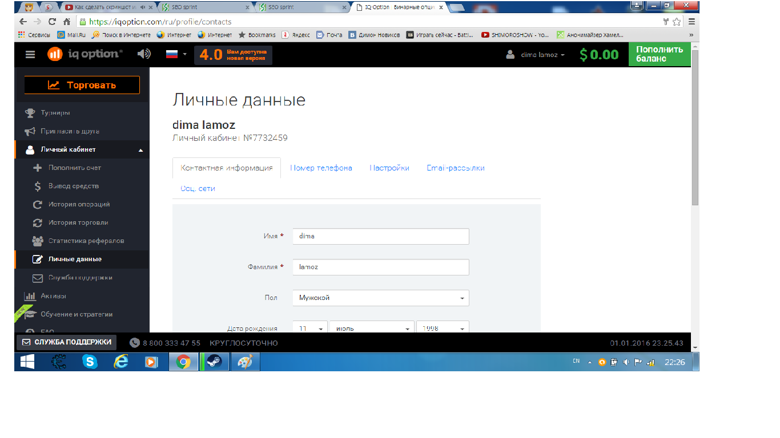Open Steam from the taskbar
The image size is (780, 438).
pos(215,362)
